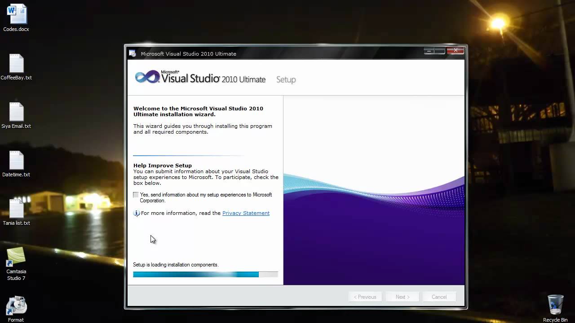Minimize the Visual Studio setup window

pos(429,51)
